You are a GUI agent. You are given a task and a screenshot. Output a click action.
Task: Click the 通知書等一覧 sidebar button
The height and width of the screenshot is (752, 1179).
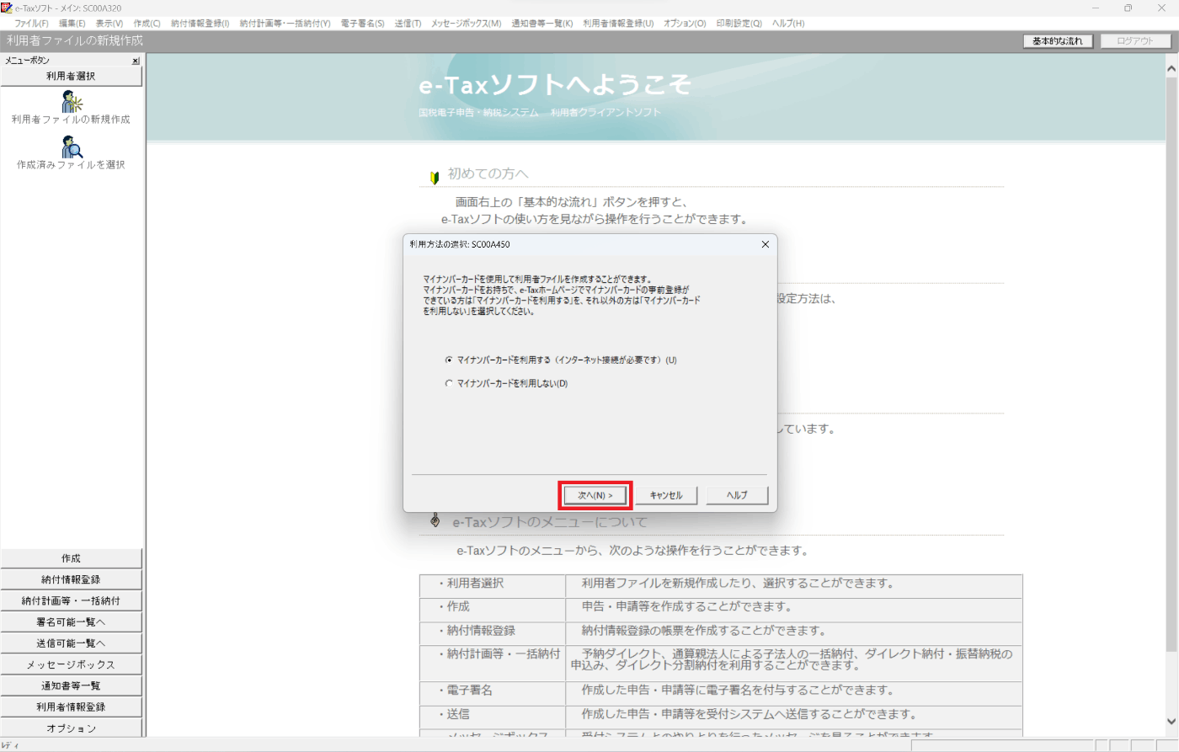[72, 685]
